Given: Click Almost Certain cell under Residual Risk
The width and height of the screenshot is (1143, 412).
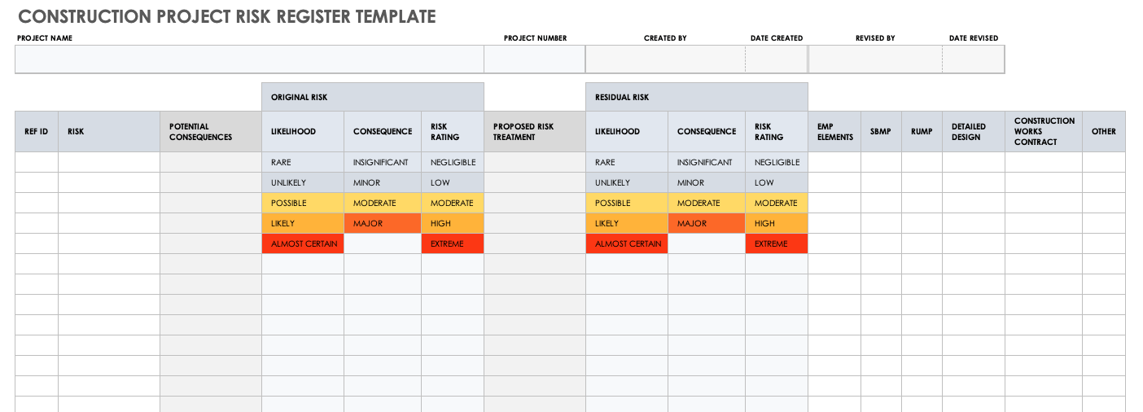Looking at the screenshot, I should [x=626, y=243].
